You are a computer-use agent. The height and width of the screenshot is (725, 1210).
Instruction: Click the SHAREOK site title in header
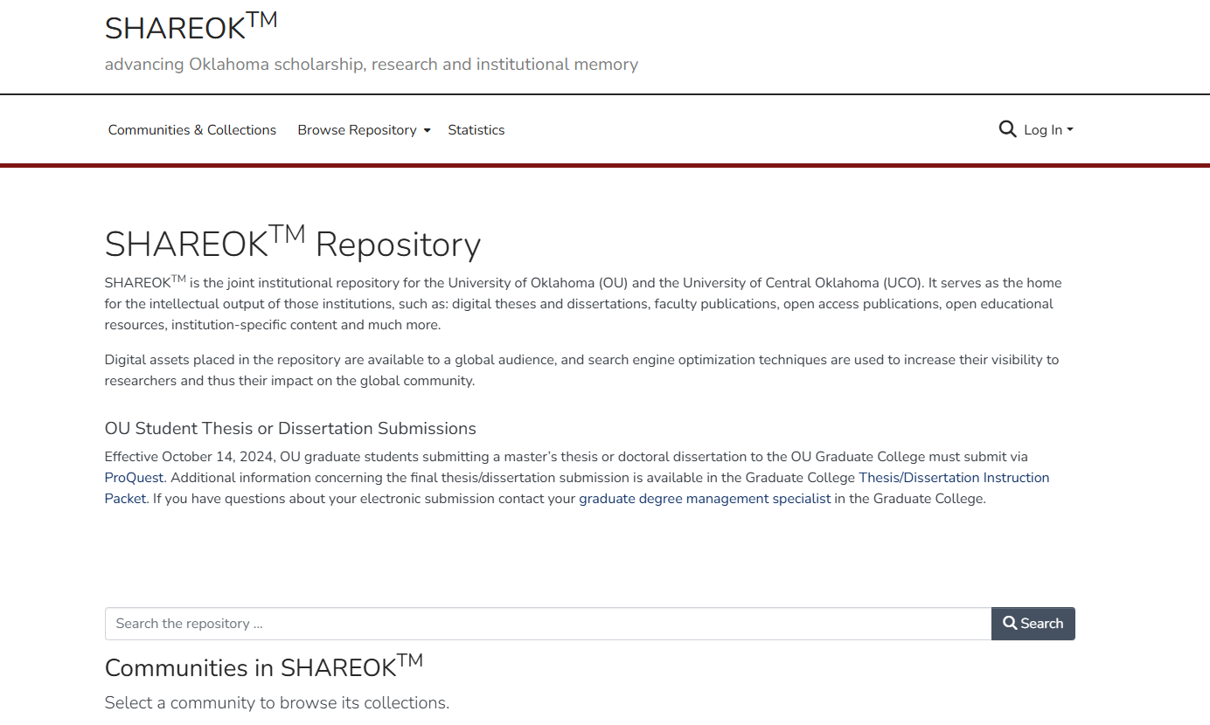click(191, 26)
